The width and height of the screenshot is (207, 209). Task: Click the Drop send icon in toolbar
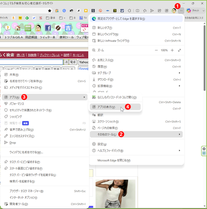tap(152, 11)
